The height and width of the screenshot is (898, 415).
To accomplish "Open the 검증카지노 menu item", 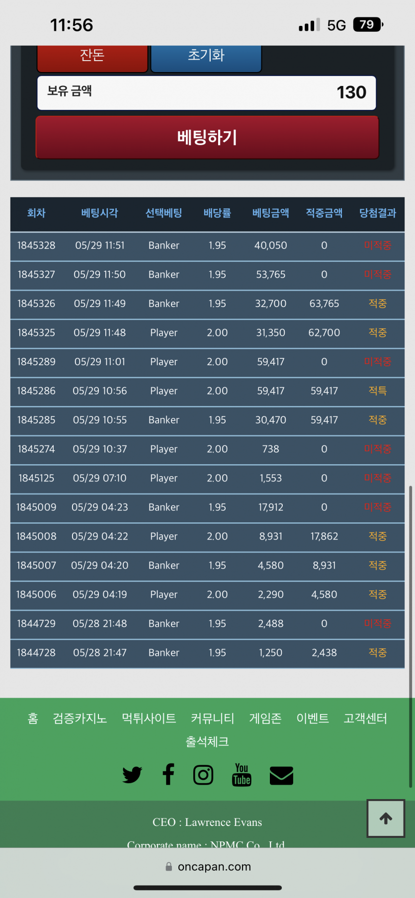I will pyautogui.click(x=80, y=718).
